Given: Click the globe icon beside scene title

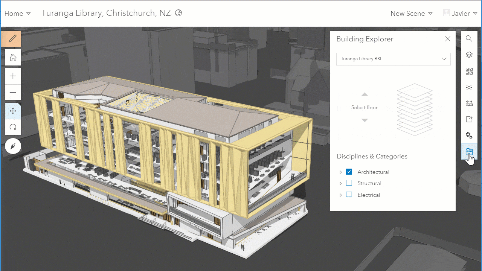Looking at the screenshot, I should pyautogui.click(x=179, y=13).
